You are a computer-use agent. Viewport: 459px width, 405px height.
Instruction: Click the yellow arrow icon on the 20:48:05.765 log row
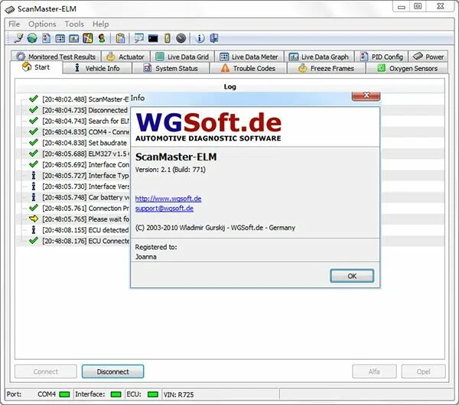tap(34, 219)
